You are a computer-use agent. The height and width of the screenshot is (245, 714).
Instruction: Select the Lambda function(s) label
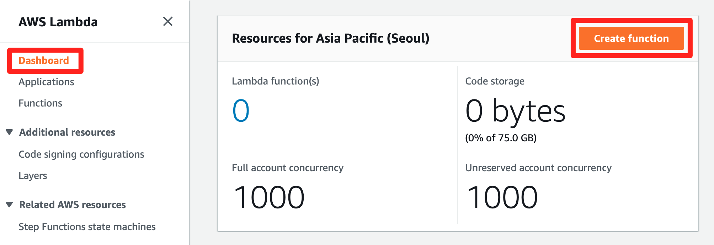276,81
